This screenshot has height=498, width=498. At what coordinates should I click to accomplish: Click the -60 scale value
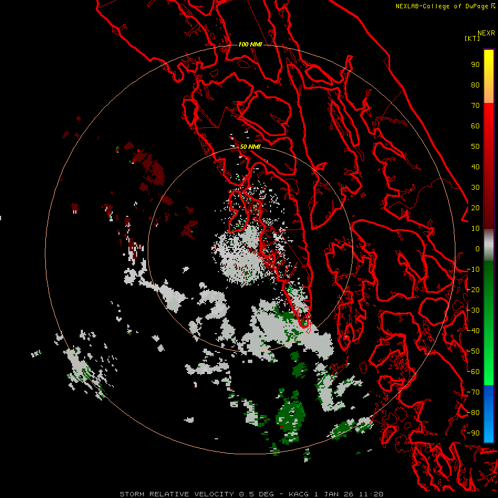(x=473, y=372)
